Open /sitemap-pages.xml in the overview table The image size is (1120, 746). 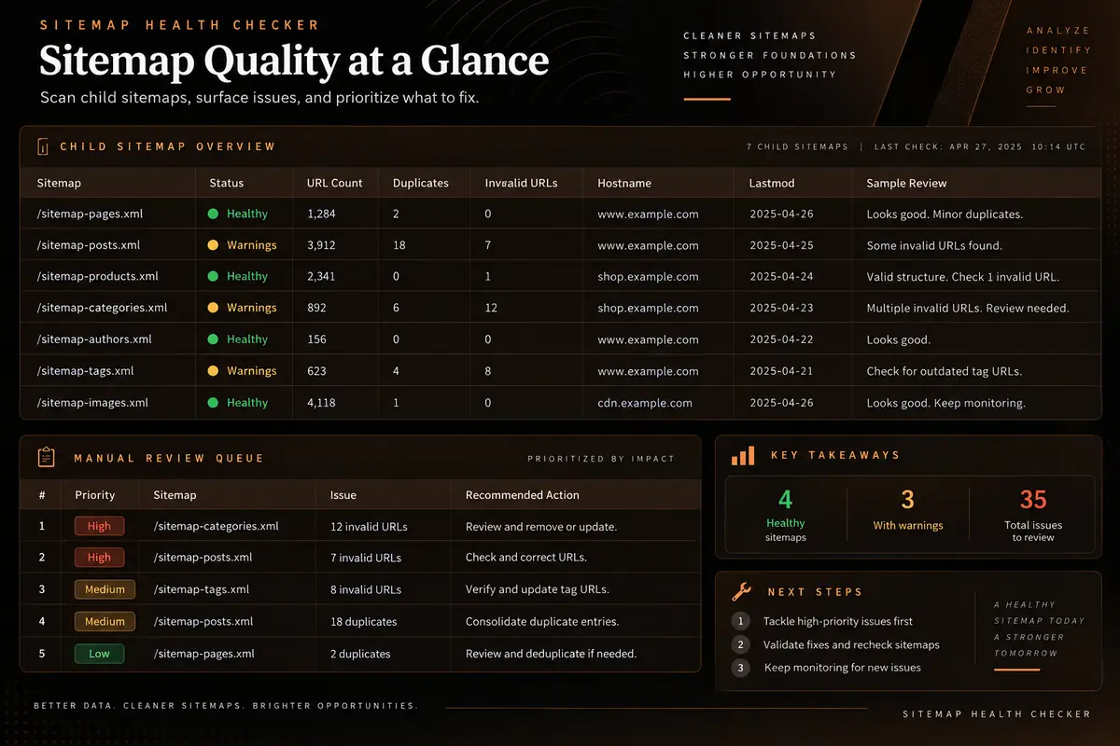tap(90, 214)
